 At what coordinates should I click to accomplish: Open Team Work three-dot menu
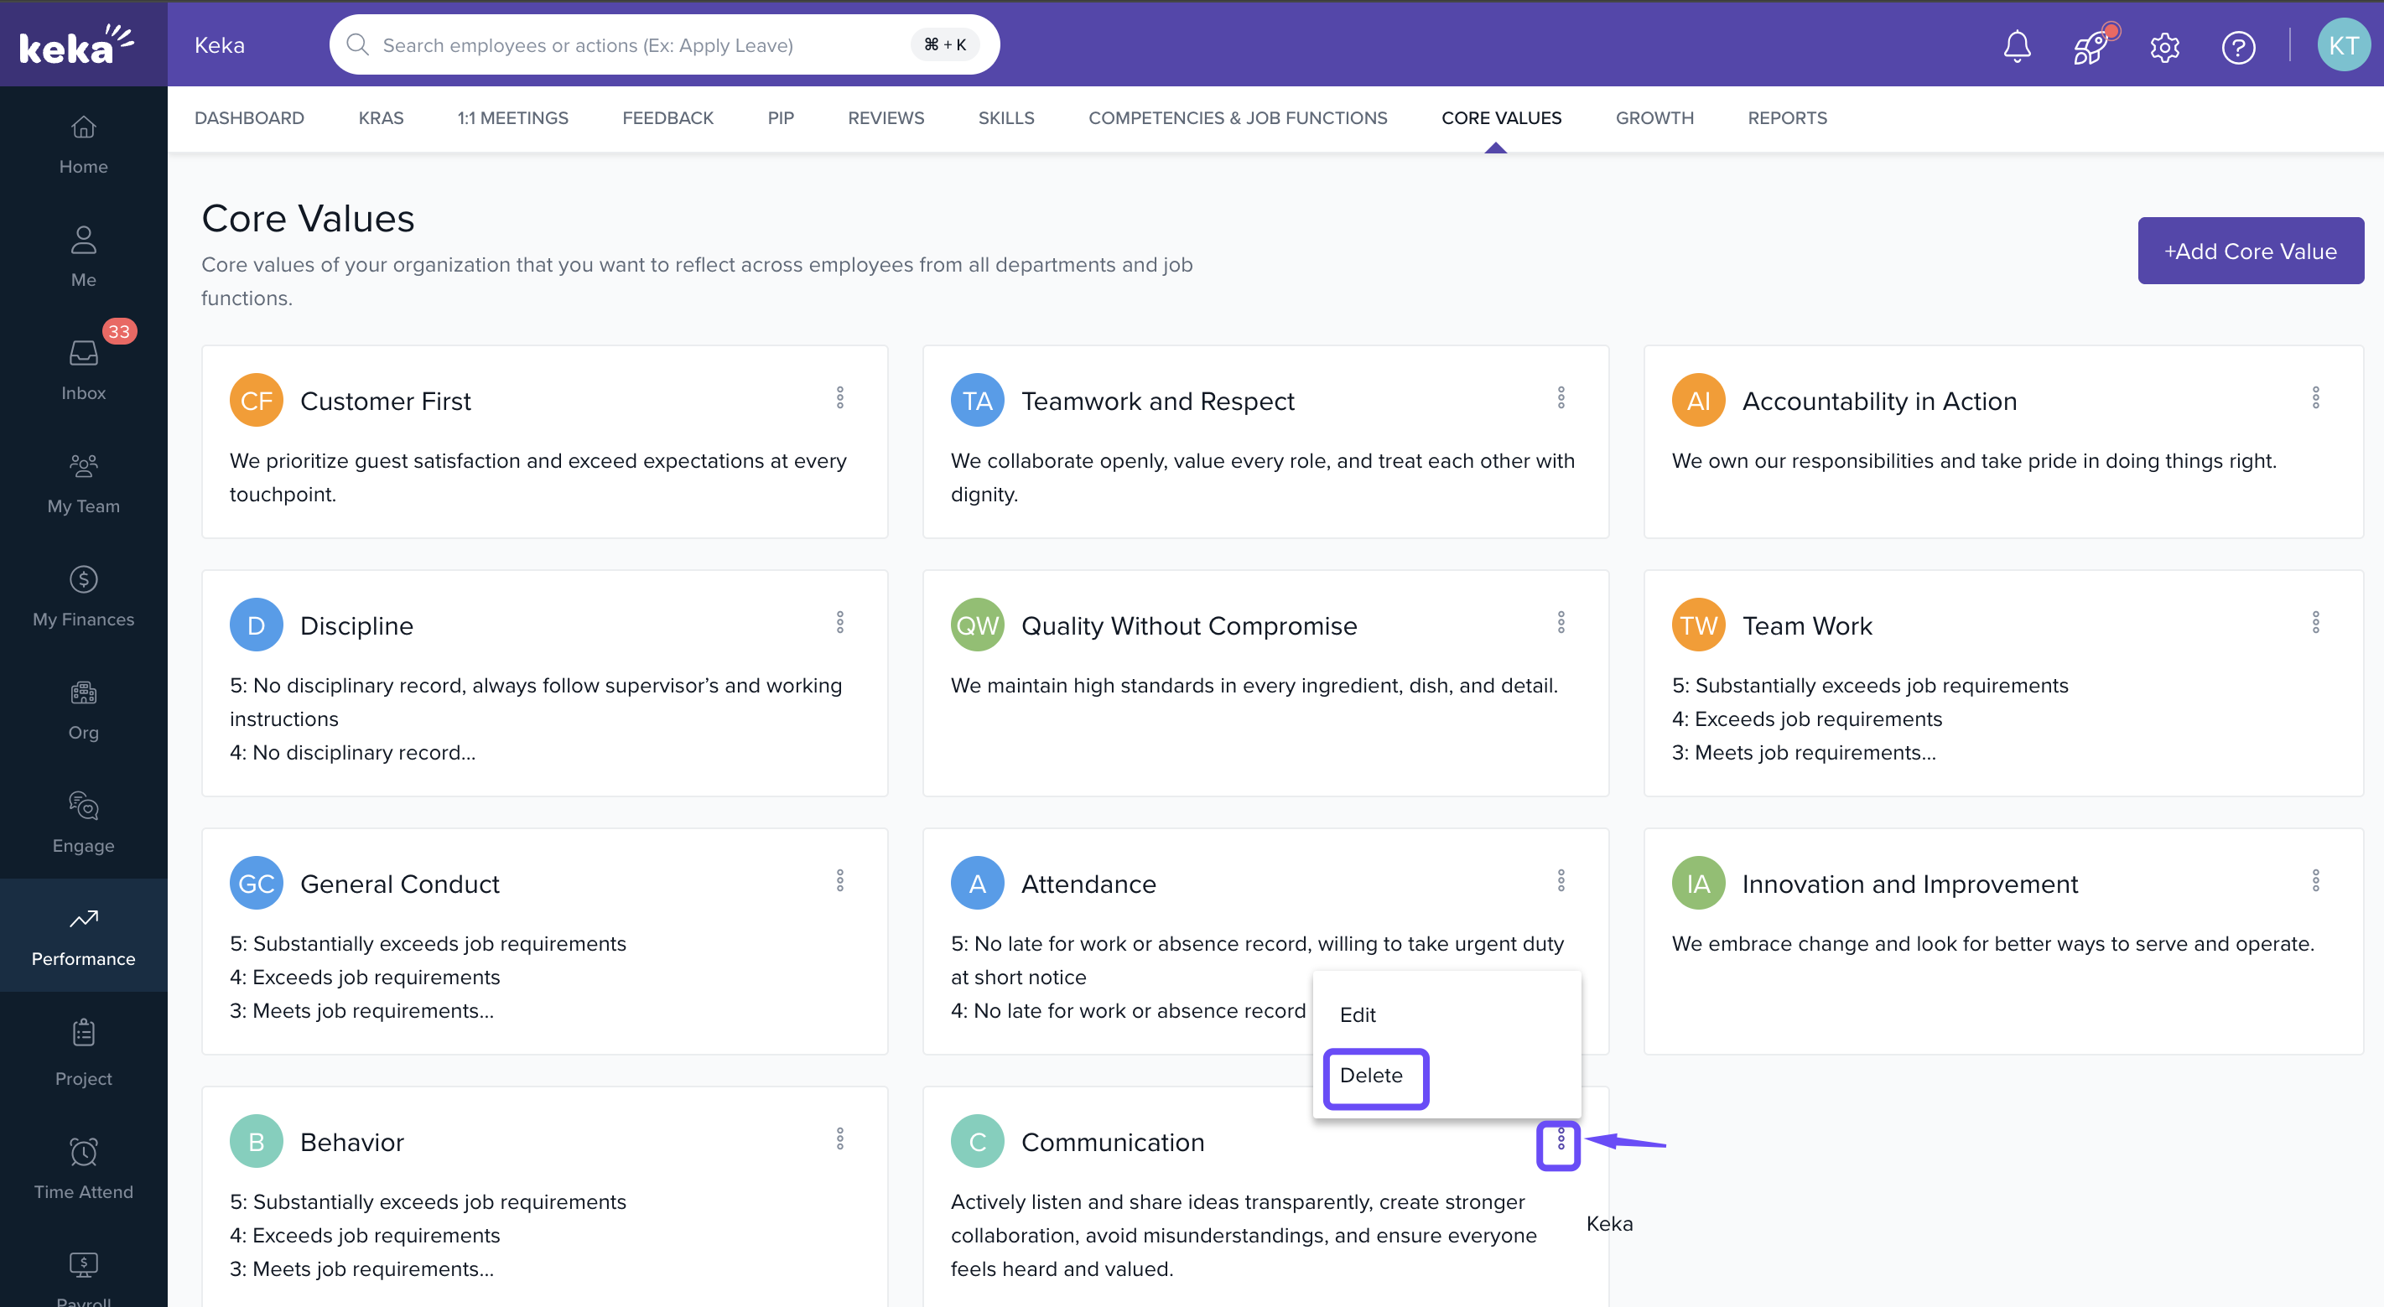click(x=2314, y=623)
